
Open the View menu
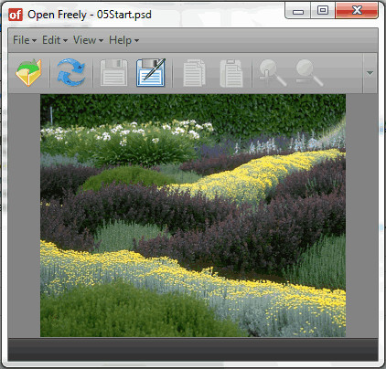[88, 40]
